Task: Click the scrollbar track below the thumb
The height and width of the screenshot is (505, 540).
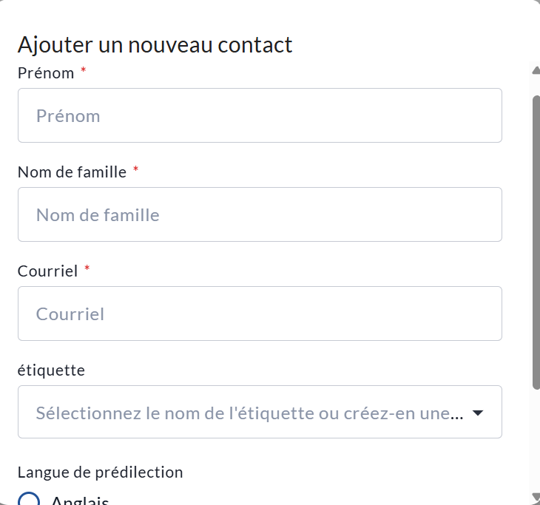Action: point(536,440)
